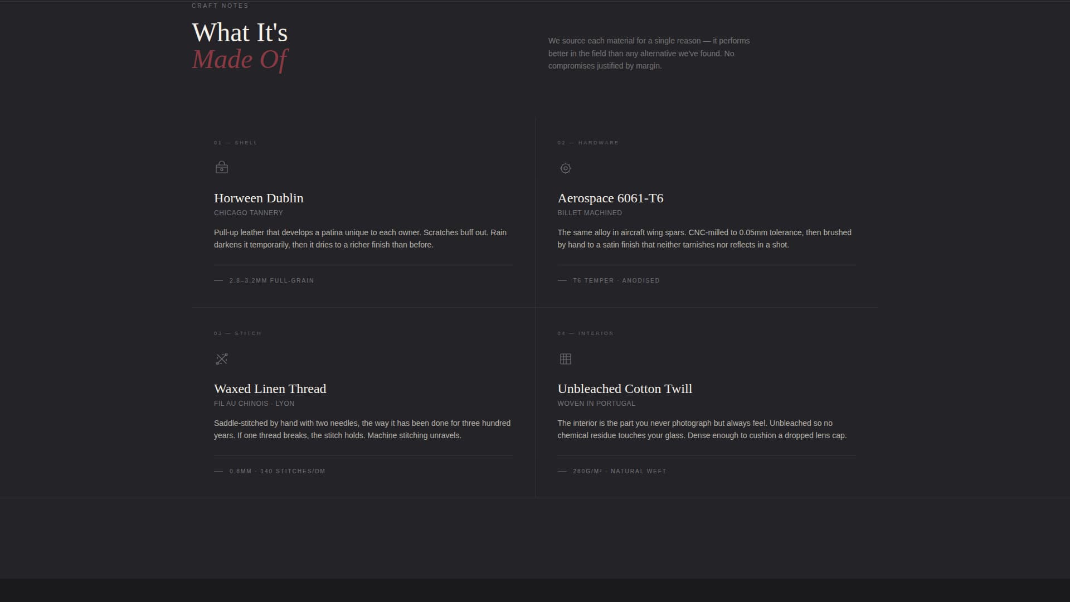Click the 'The same alloy in aircraft' description
This screenshot has width=1070, height=602.
click(x=704, y=239)
